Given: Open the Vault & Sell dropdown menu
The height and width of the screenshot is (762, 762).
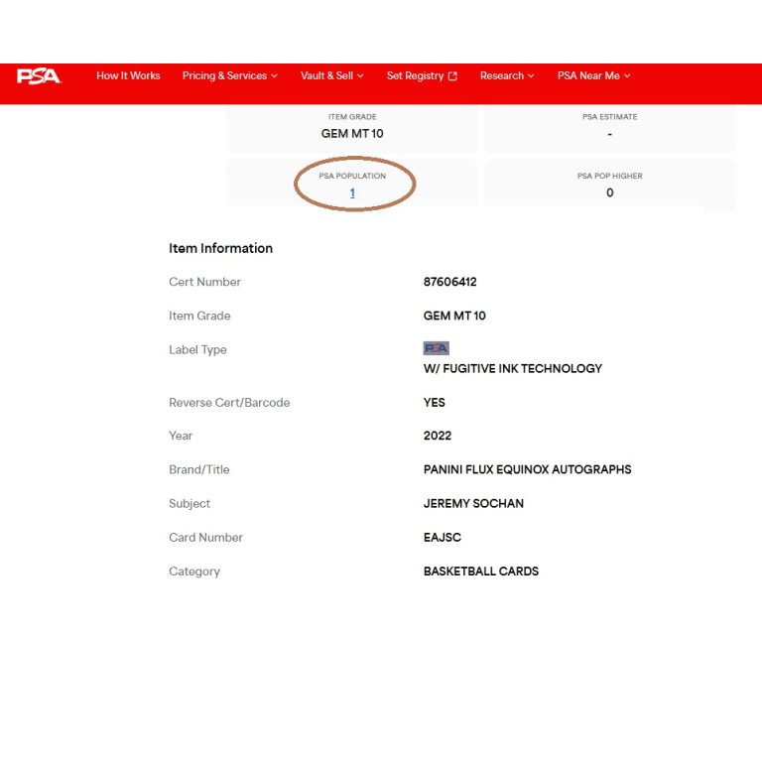Looking at the screenshot, I should tap(331, 75).
